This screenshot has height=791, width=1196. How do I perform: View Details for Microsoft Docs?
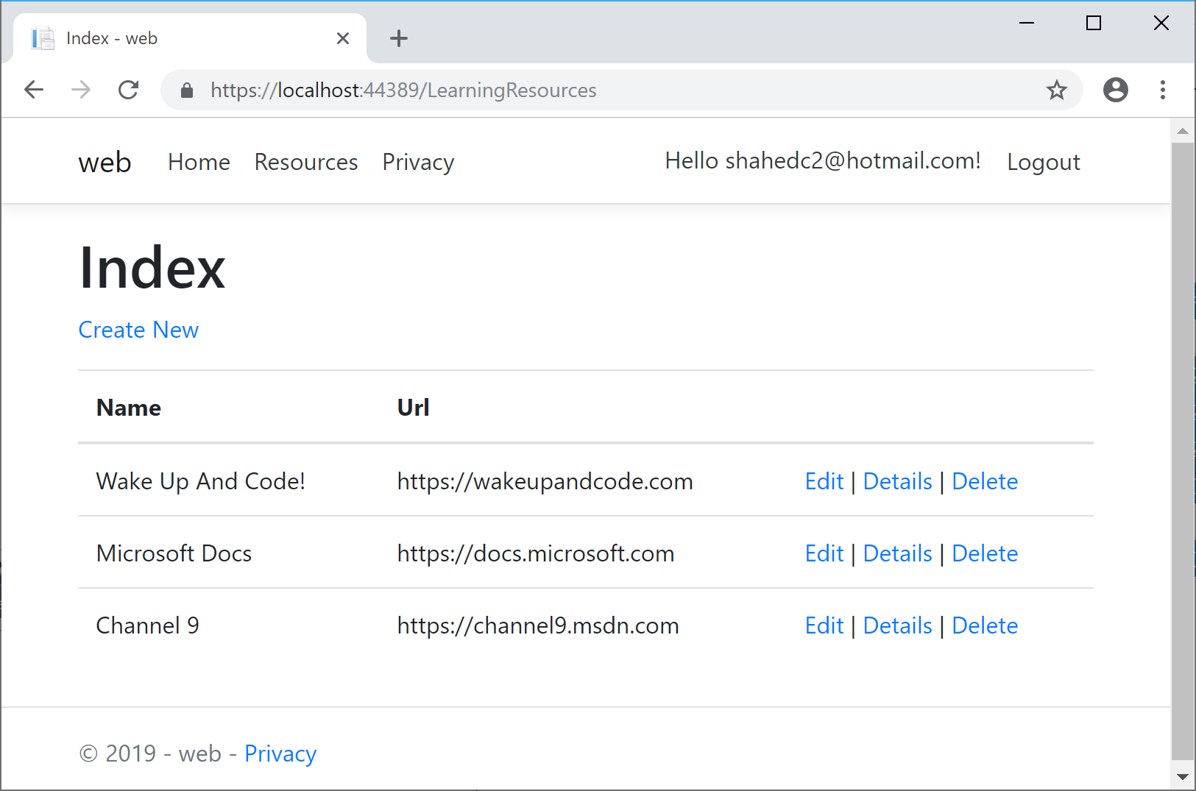point(898,553)
